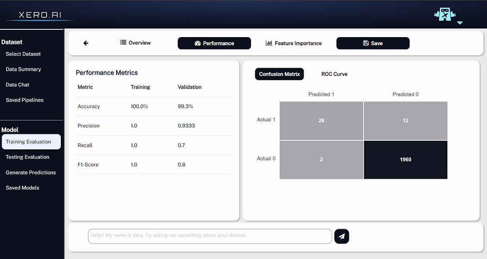Click the back arrow above Performance Metrics
This screenshot has width=487, height=259.
86,43
